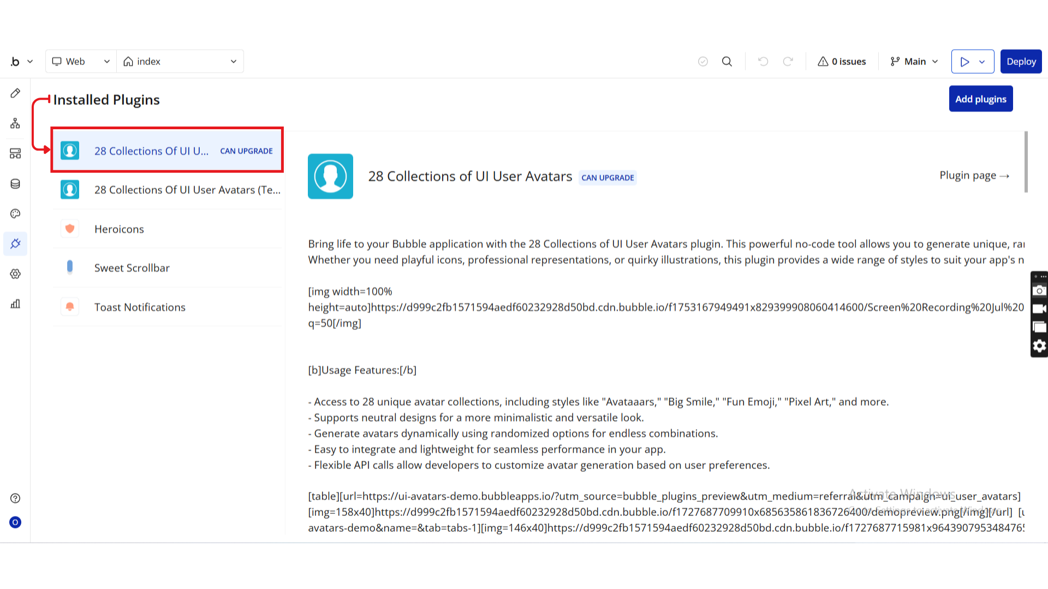Open the Data tab database icon
Viewport: 1048px width, 589px height.
click(x=15, y=184)
